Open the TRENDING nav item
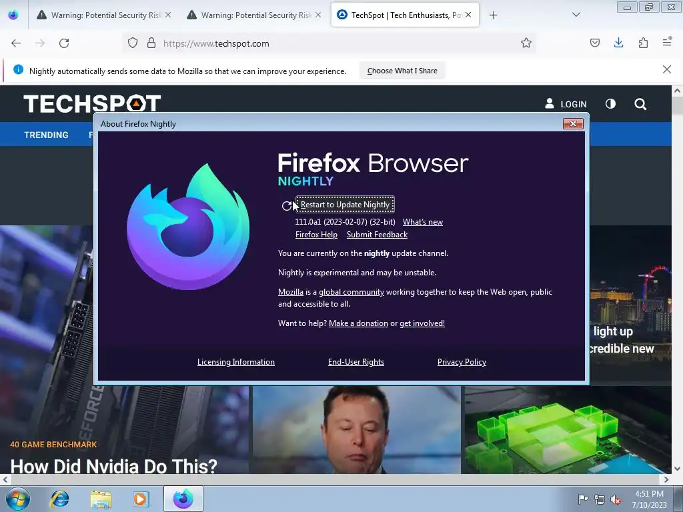Image resolution: width=683 pixels, height=512 pixels. click(46, 135)
